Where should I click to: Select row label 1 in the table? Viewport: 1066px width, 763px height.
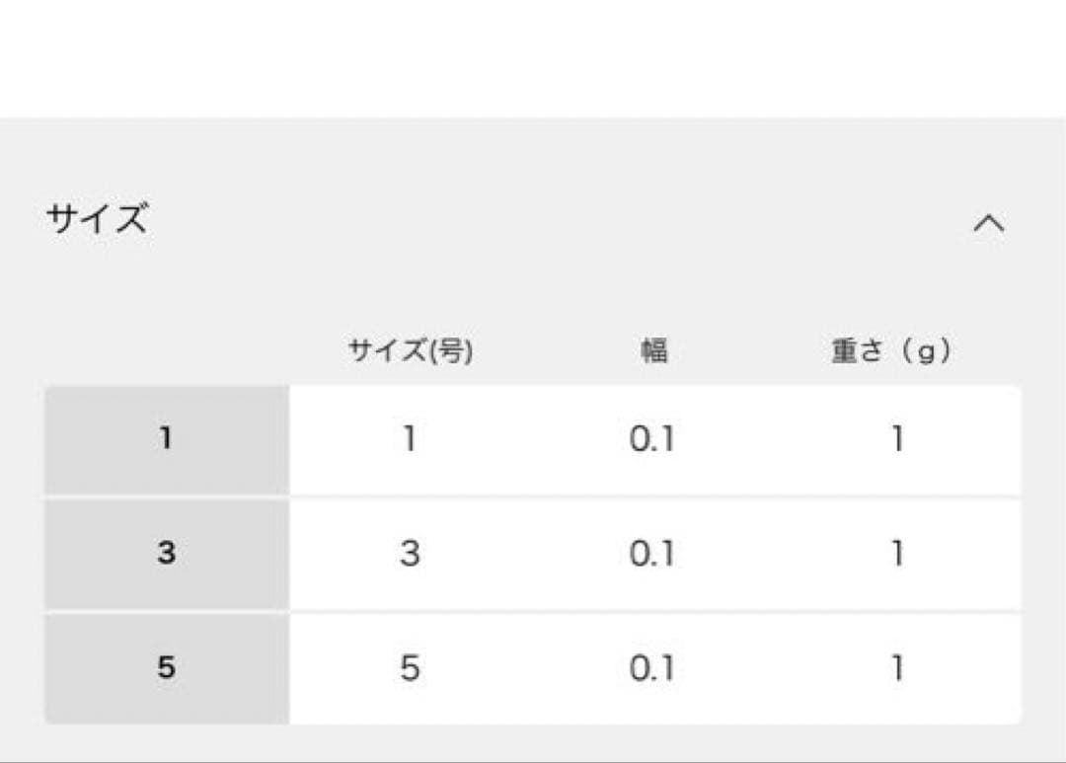166,439
